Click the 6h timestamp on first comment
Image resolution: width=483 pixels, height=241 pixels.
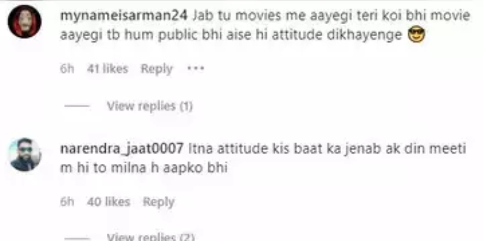point(67,69)
